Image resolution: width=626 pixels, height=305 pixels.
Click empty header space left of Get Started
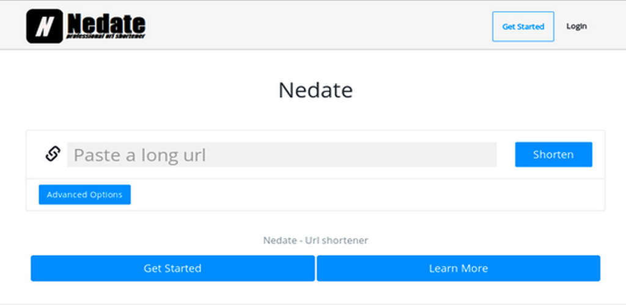[x=318, y=26]
